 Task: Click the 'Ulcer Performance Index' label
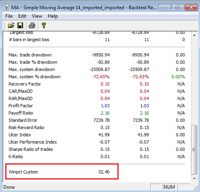(33, 142)
